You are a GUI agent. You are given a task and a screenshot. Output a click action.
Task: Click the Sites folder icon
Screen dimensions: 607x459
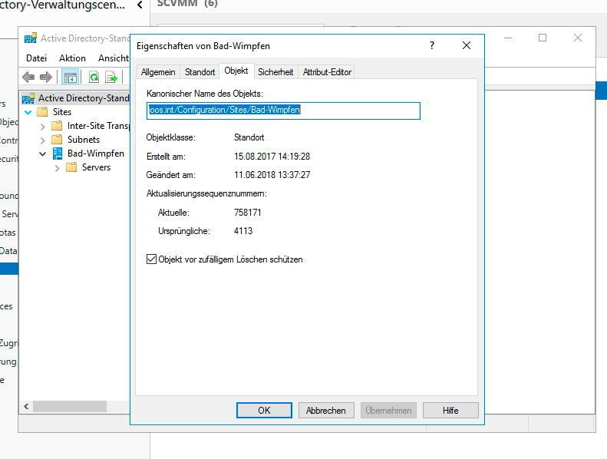coord(42,112)
